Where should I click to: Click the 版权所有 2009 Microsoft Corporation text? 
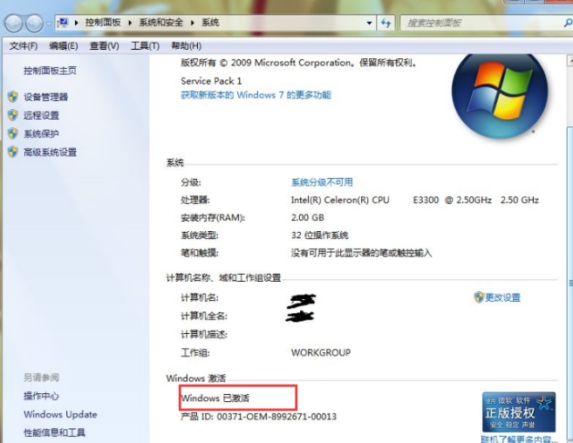tap(298, 63)
